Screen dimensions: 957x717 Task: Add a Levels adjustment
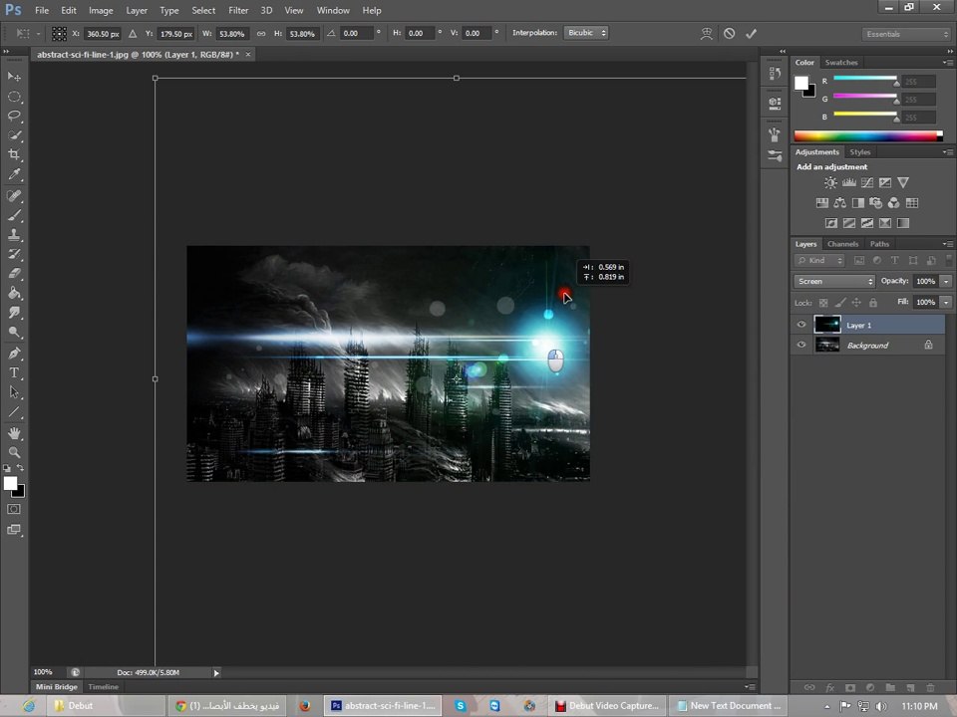pos(849,182)
